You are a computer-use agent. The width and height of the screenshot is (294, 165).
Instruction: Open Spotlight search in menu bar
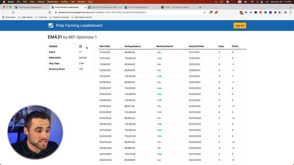coord(258,2)
